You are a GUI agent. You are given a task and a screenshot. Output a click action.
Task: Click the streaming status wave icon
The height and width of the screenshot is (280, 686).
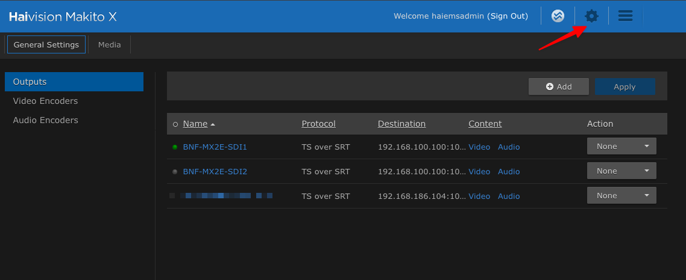click(558, 17)
